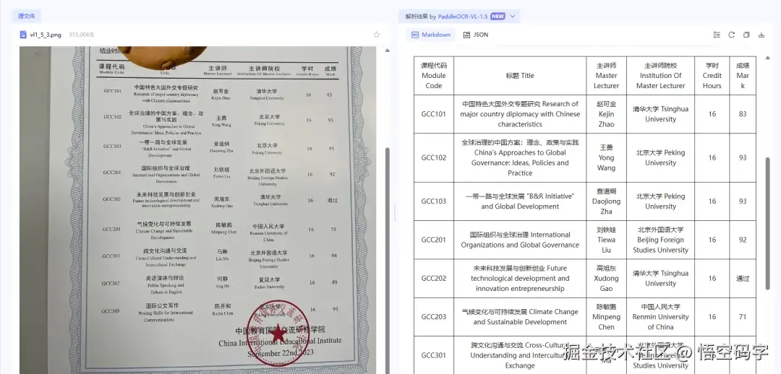781x374 pixels.
Task: Click the GCC202 cell in results table
Action: point(434,279)
